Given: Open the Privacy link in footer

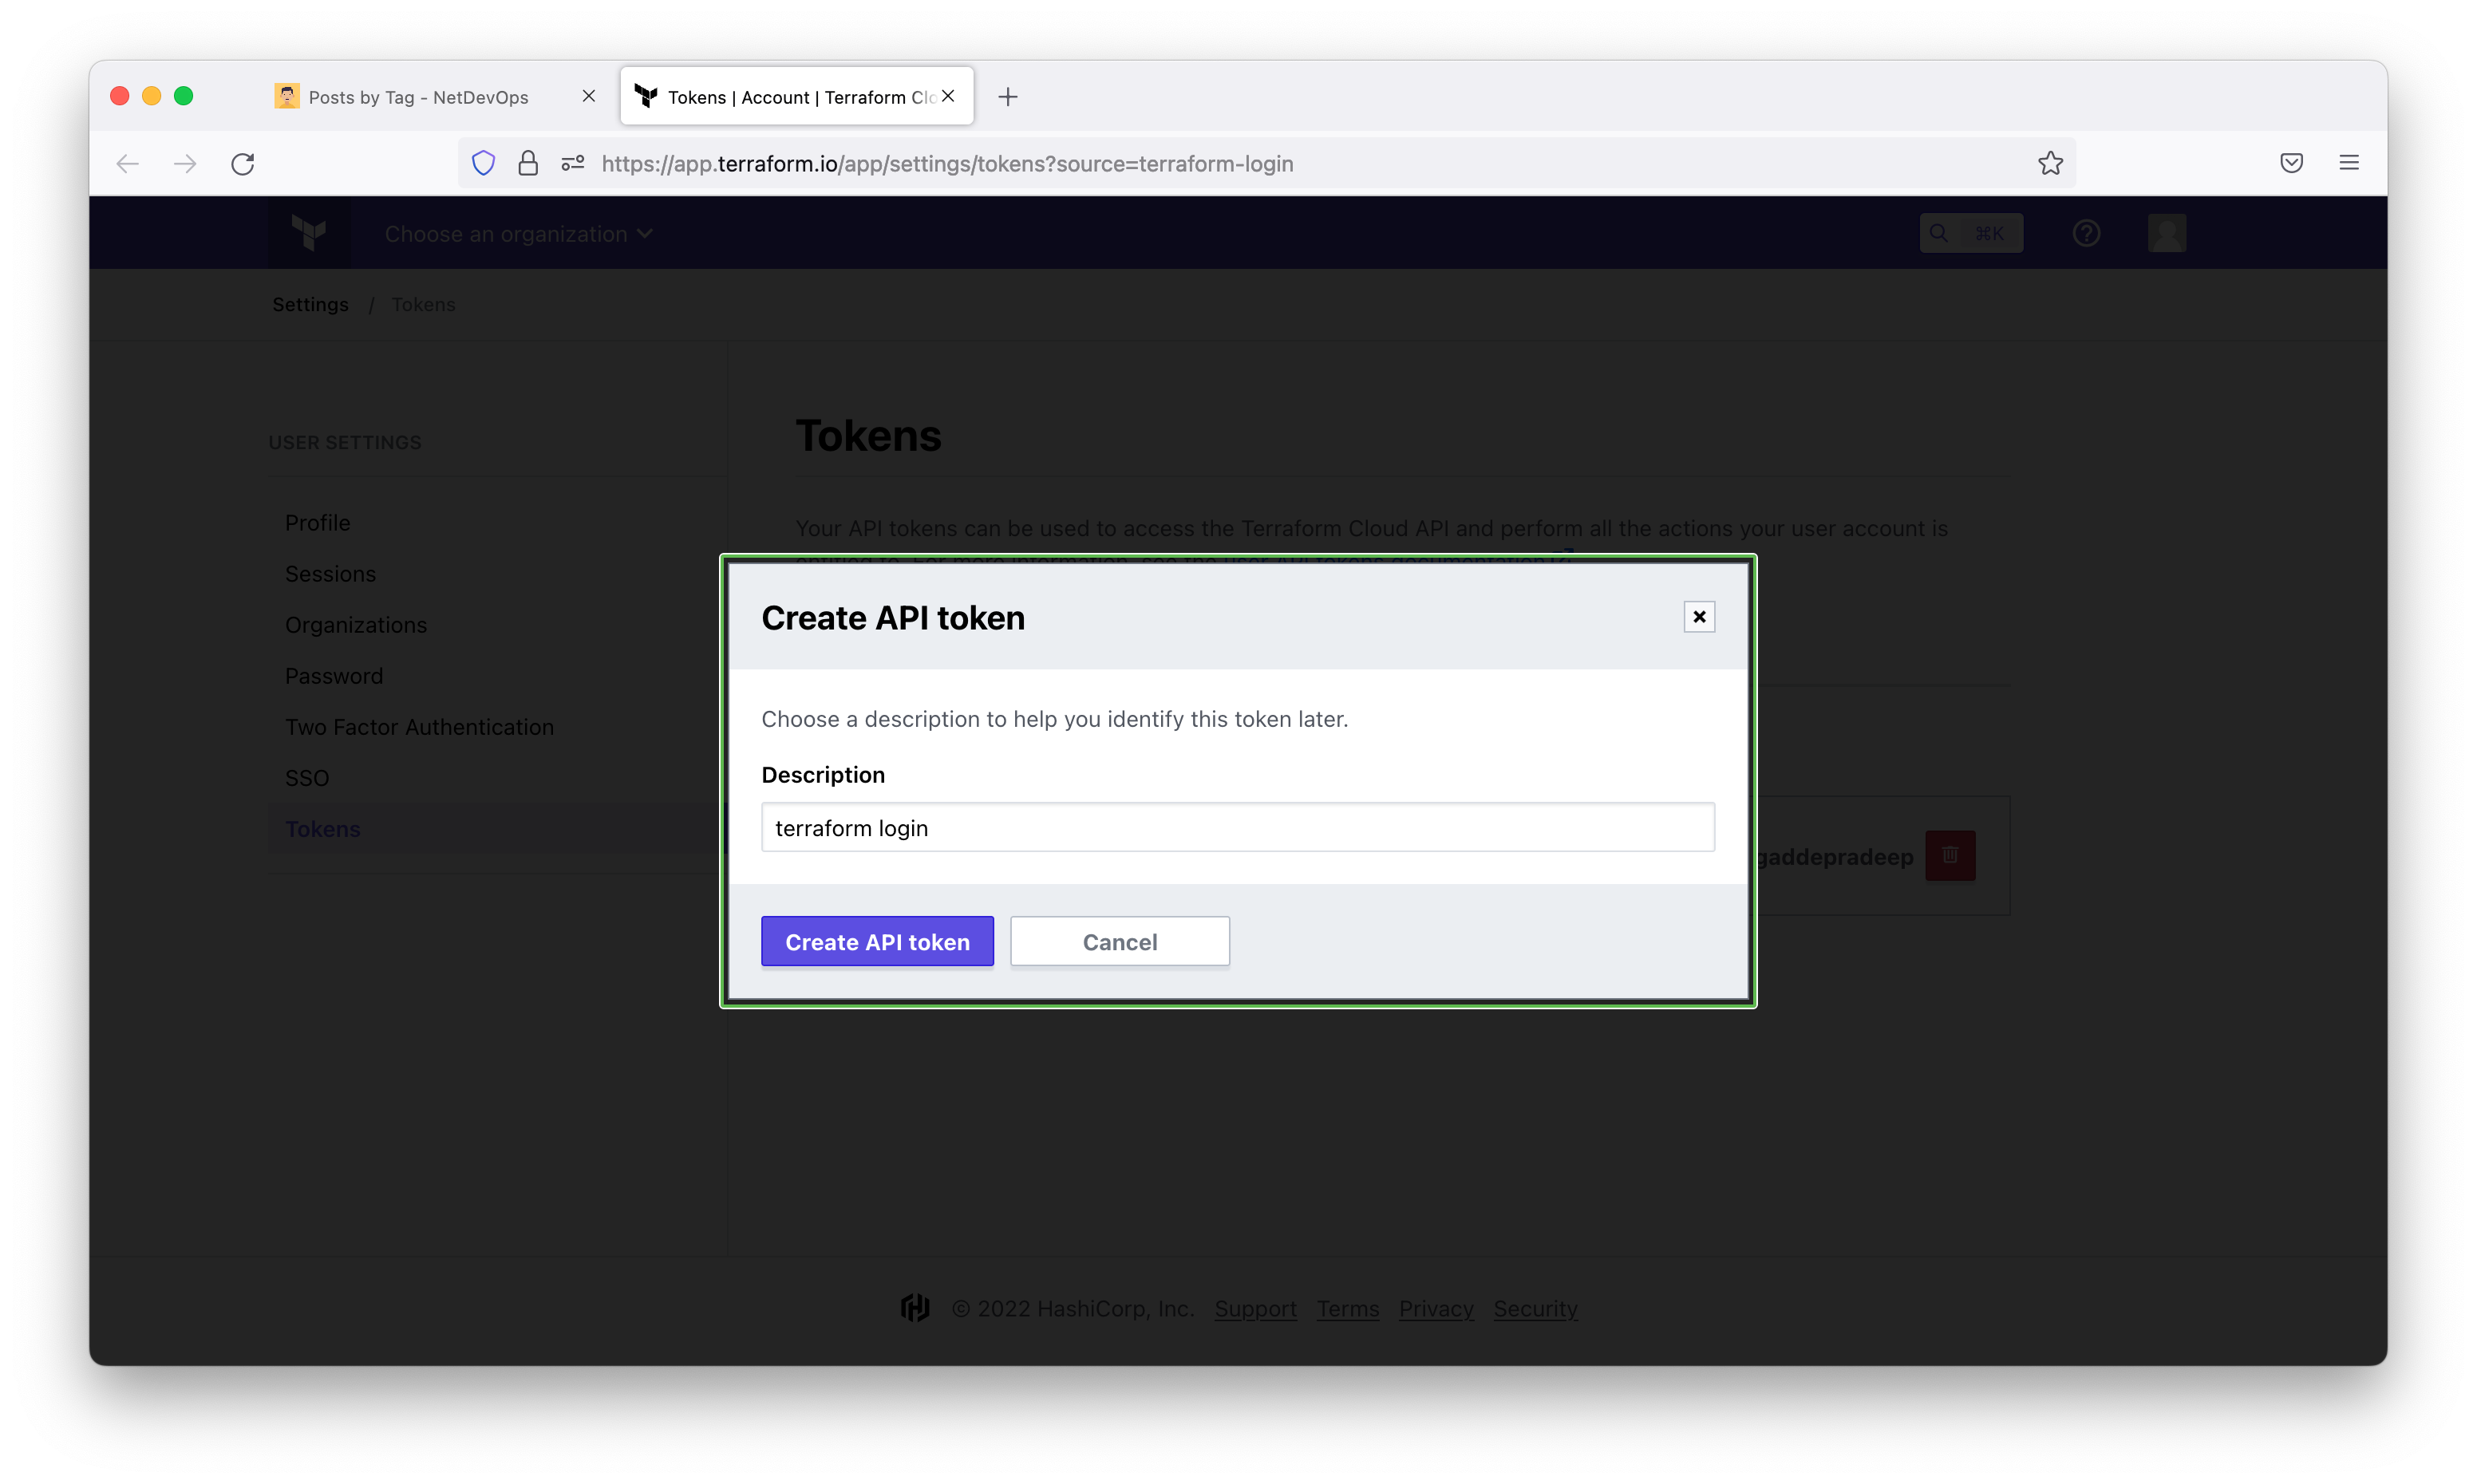Looking at the screenshot, I should coord(1436,1309).
